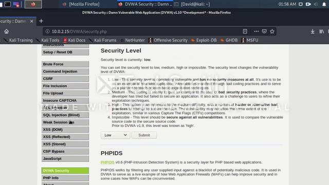Image resolution: width=329 pixels, height=185 pixels.
Task: Open XSS (Stored) menu item
Action: (65, 144)
